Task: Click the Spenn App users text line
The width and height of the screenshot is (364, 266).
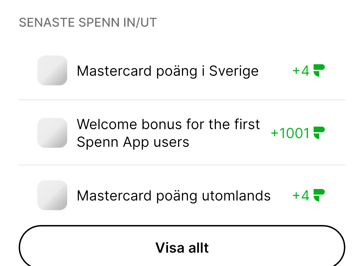Action: click(133, 142)
